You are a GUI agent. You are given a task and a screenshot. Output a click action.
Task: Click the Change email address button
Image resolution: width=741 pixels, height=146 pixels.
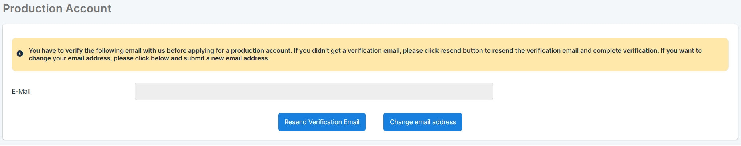click(423, 122)
